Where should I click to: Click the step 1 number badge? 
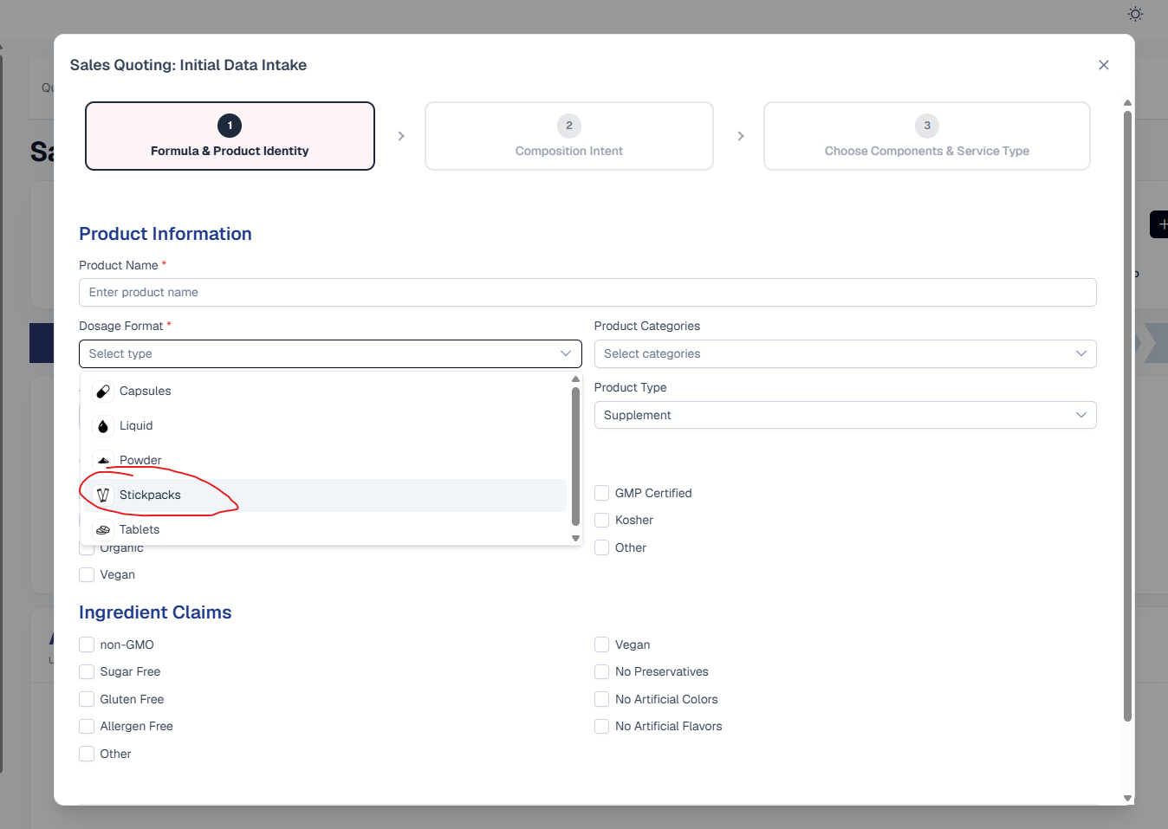tap(230, 126)
